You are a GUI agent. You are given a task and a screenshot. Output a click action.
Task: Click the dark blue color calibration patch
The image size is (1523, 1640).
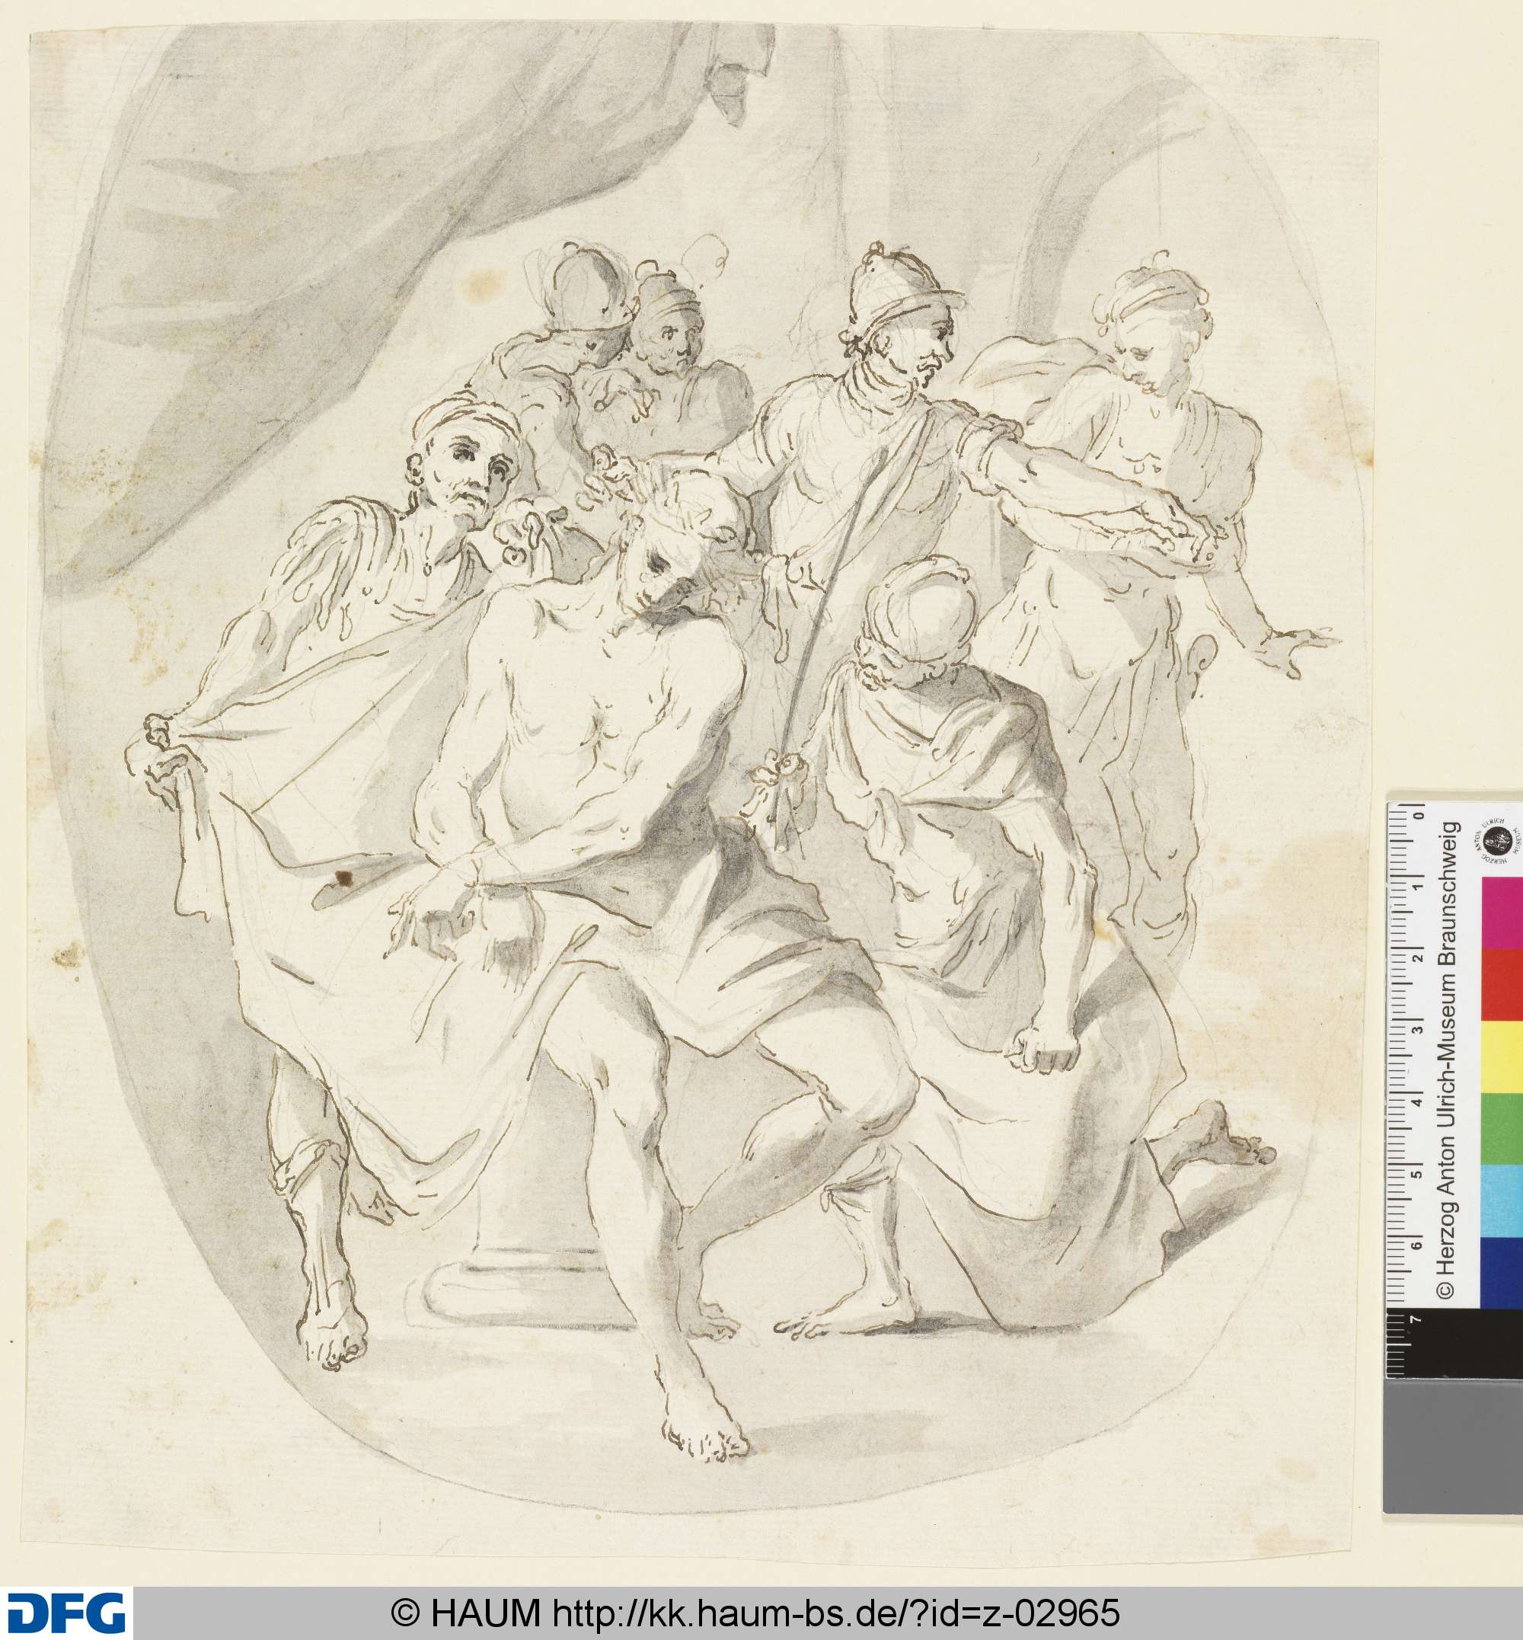[x=1503, y=1271]
